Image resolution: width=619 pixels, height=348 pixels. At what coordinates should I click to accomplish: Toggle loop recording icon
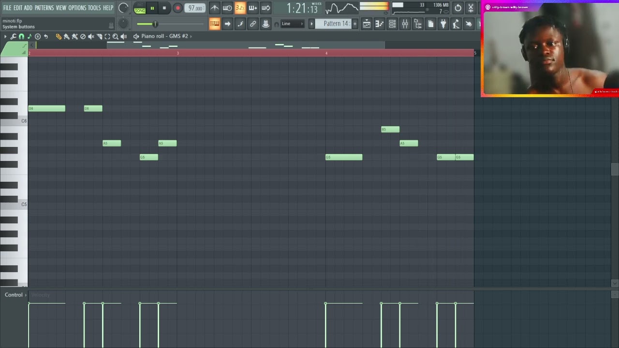pyautogui.click(x=265, y=8)
